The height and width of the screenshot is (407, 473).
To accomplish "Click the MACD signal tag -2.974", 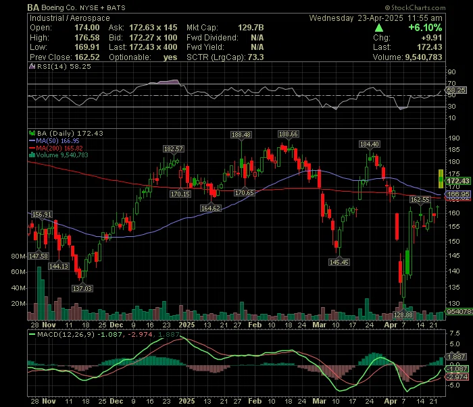I will point(457,377).
